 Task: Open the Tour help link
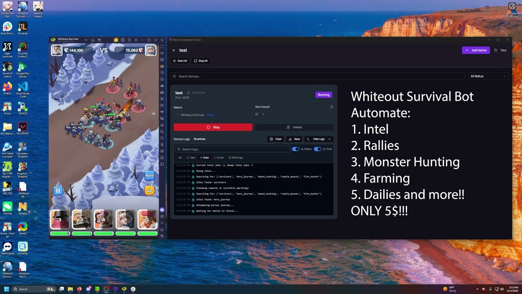[500, 50]
